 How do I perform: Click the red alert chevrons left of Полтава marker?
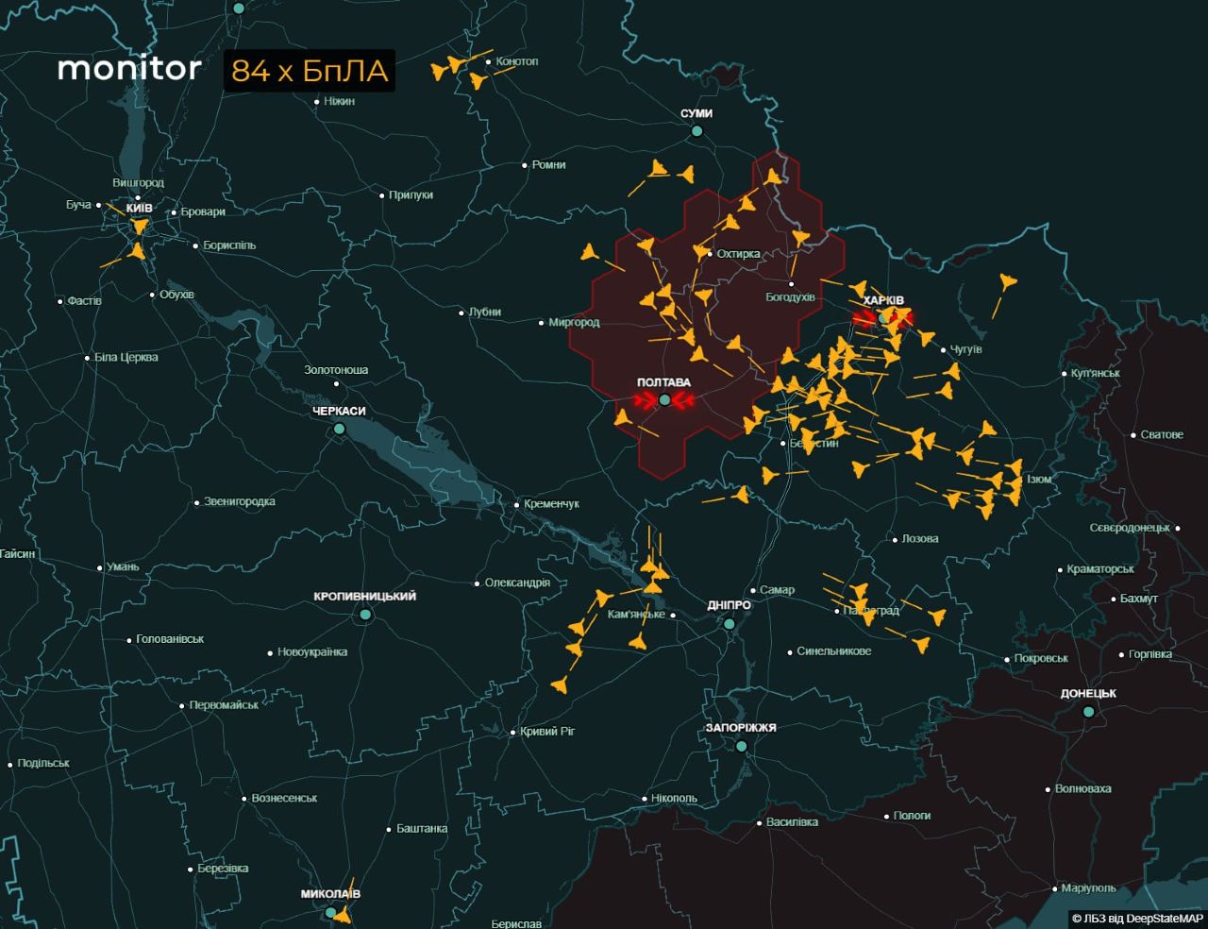coord(645,401)
